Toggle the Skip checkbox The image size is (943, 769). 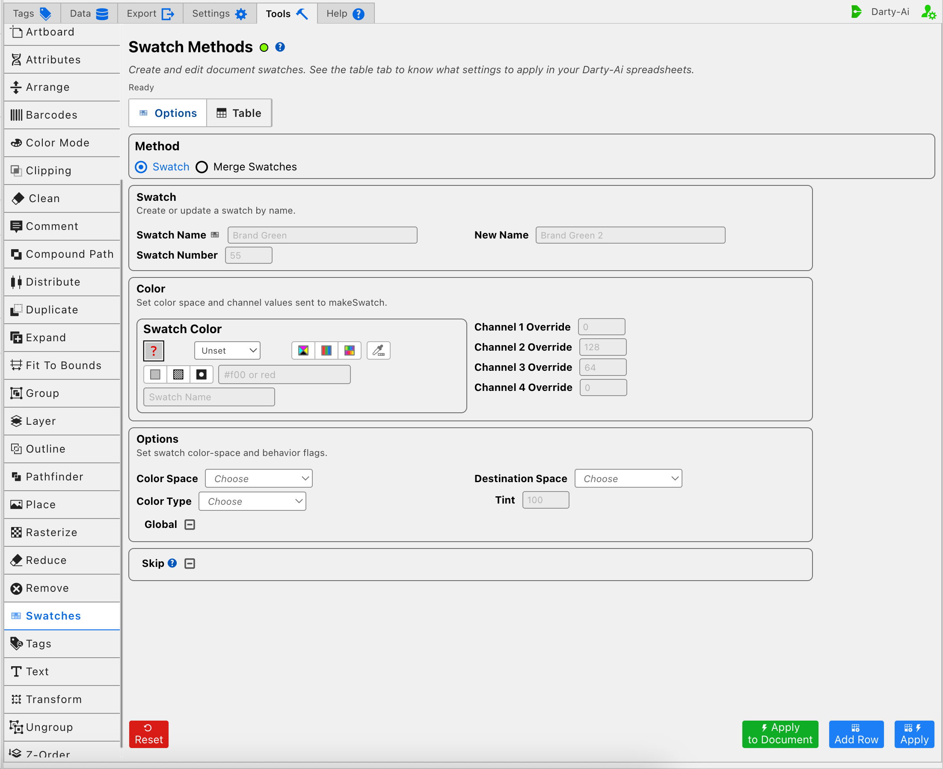[190, 563]
